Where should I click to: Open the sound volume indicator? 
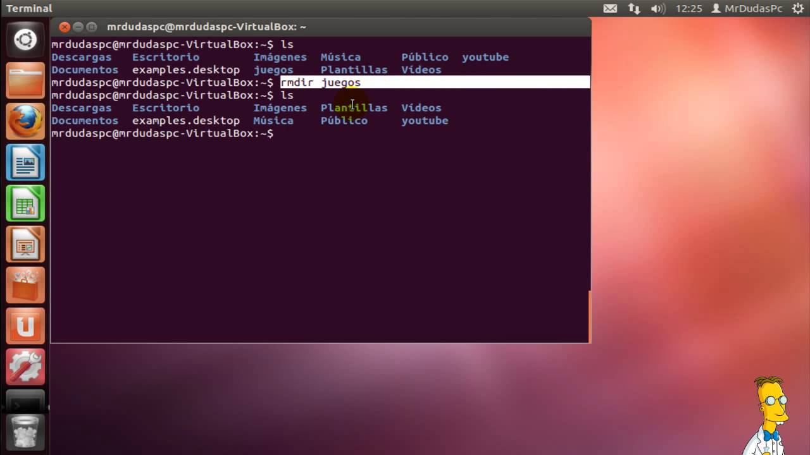pyautogui.click(x=658, y=8)
